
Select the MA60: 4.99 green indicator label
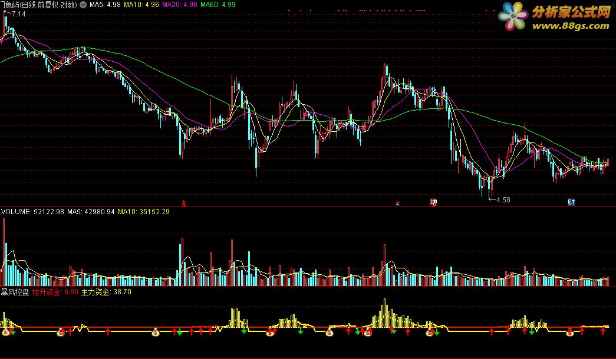pyautogui.click(x=218, y=5)
